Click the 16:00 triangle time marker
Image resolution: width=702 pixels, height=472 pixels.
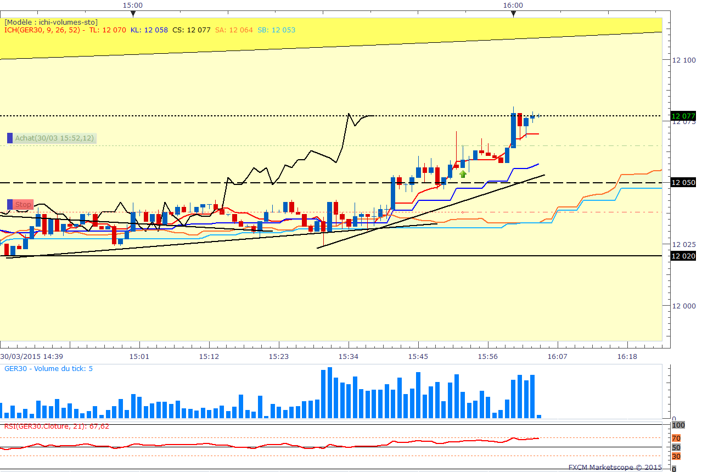pos(513,14)
